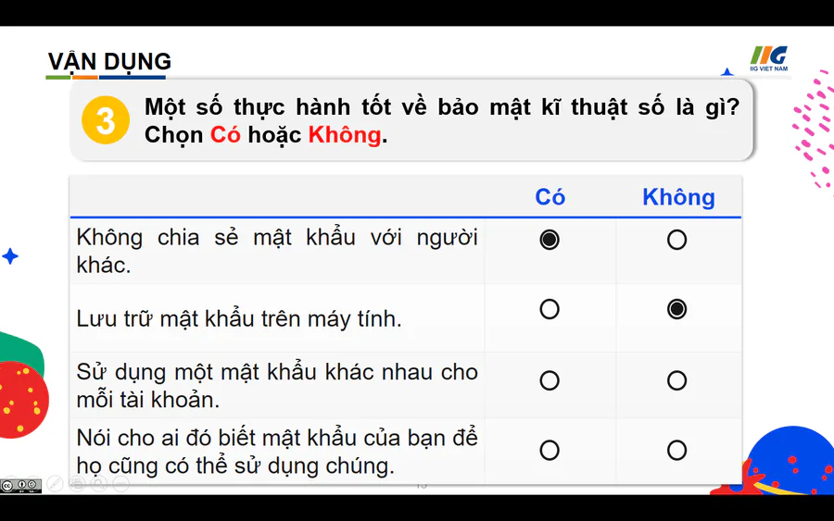The image size is (834, 521).
Task: Click the red 'Không' word in the question
Action: [x=345, y=135]
